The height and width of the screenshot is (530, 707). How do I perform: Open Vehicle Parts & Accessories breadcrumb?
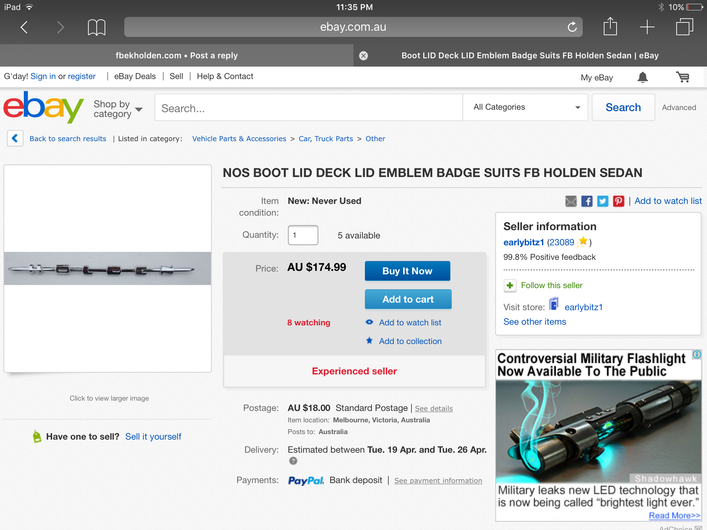pyautogui.click(x=239, y=139)
